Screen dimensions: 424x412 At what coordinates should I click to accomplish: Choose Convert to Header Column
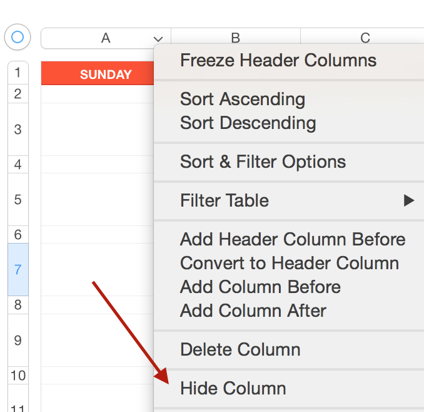point(290,263)
